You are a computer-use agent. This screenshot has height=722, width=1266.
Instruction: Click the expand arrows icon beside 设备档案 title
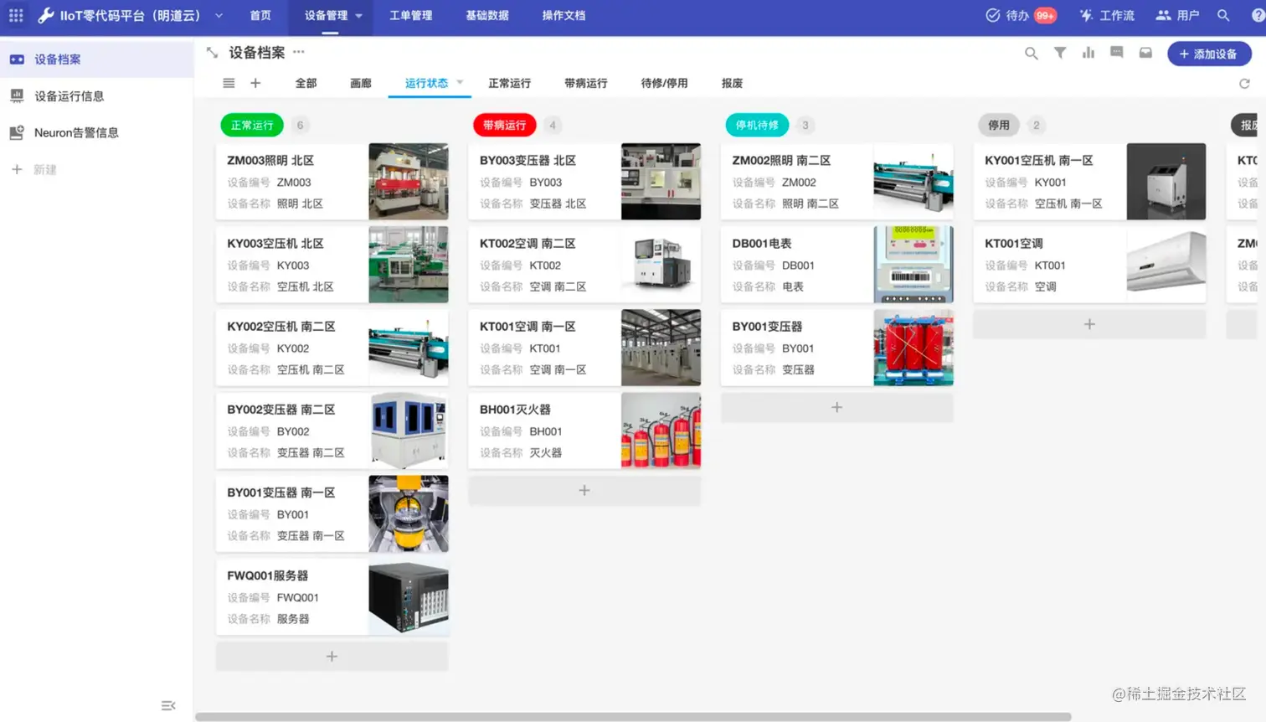pos(212,53)
